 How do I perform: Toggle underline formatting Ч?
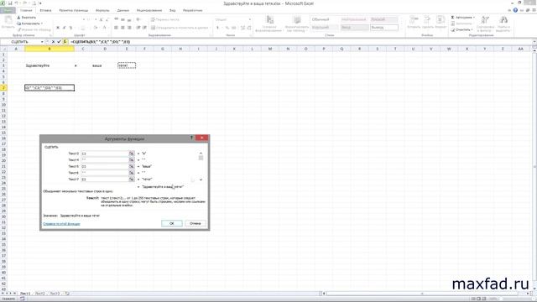point(70,28)
